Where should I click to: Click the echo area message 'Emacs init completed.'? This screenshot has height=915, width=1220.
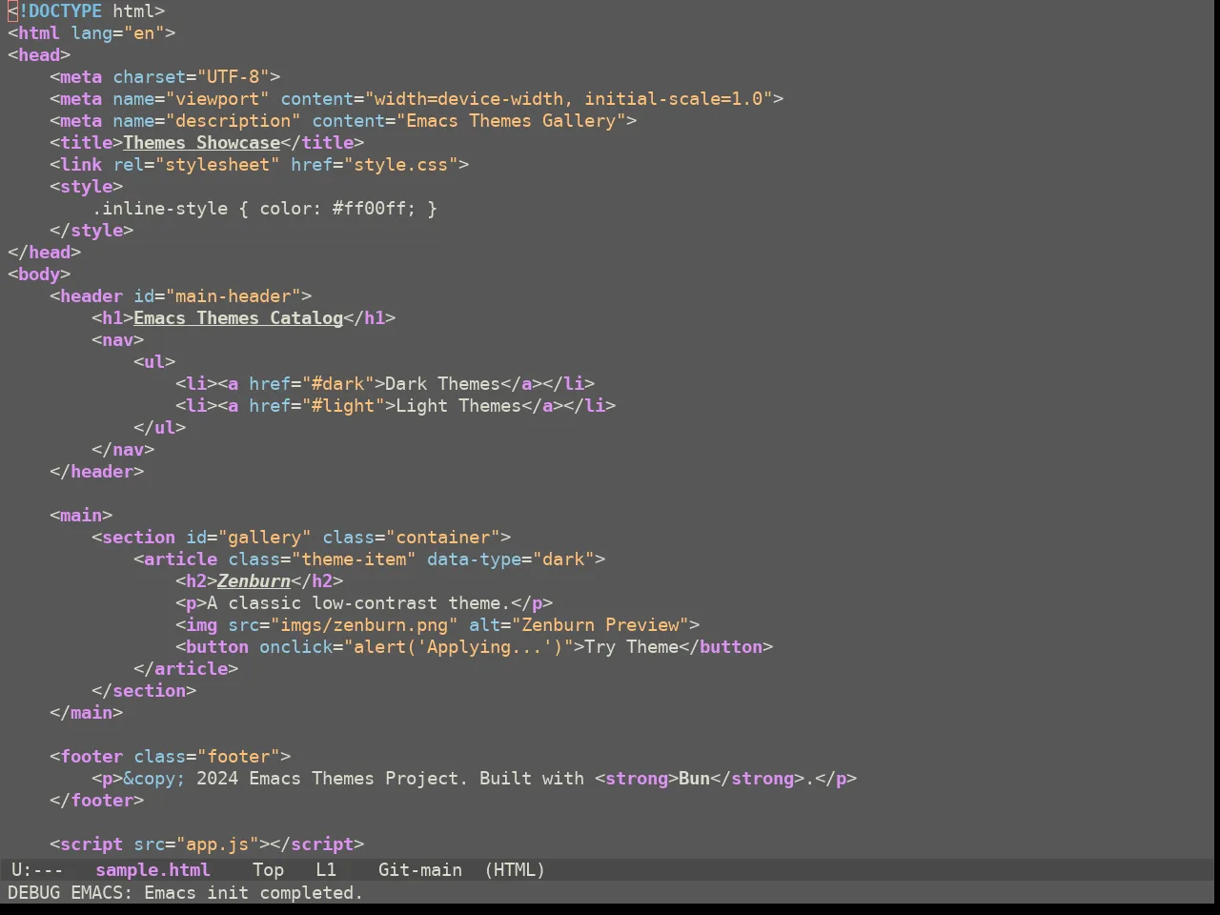click(254, 893)
